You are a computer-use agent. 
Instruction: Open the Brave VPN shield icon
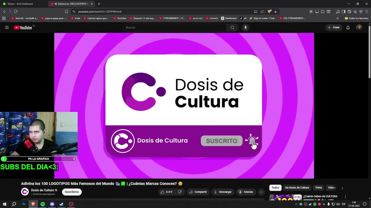[x=361, y=12]
